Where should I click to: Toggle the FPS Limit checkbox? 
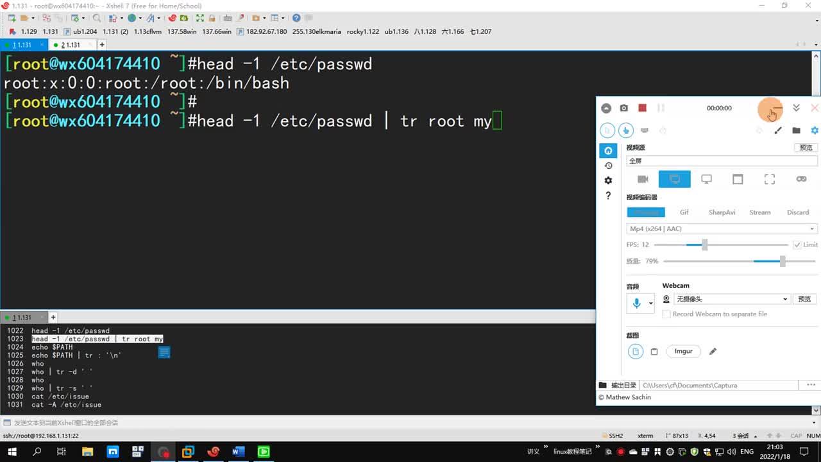[797, 244]
